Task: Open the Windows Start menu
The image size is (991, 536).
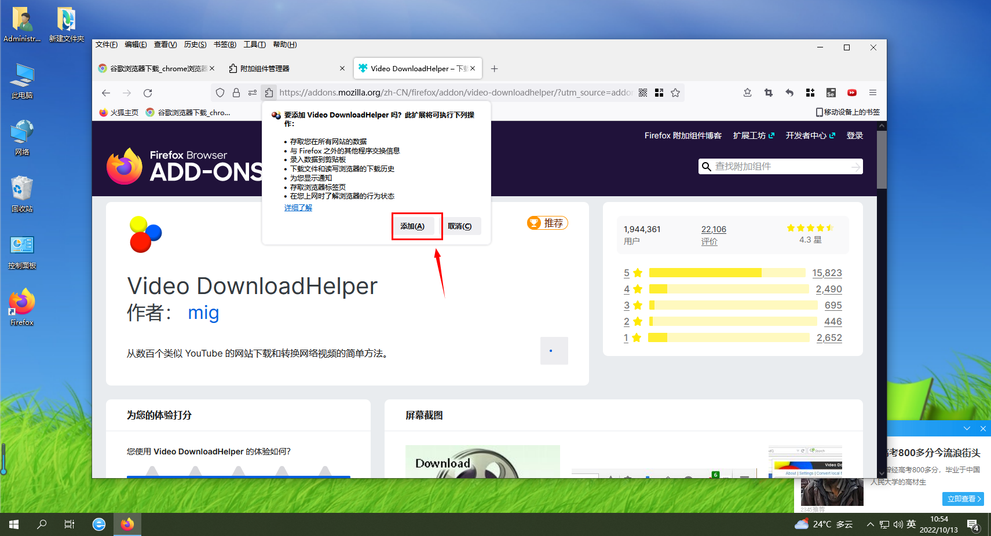Action: 14,524
